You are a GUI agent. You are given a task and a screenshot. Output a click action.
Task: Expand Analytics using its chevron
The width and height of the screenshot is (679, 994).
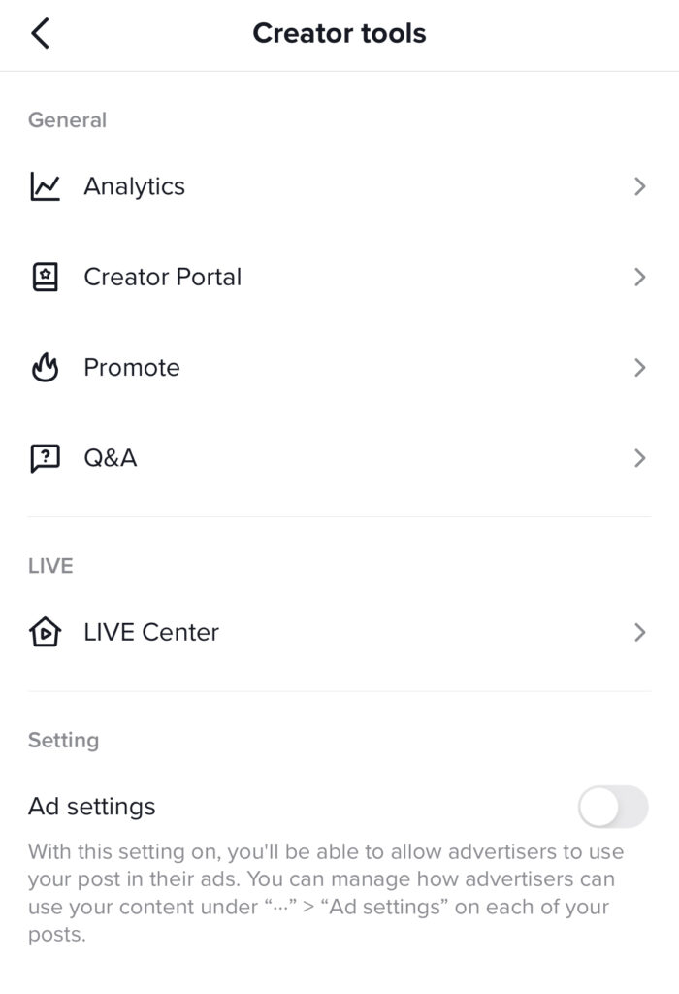pyautogui.click(x=640, y=186)
